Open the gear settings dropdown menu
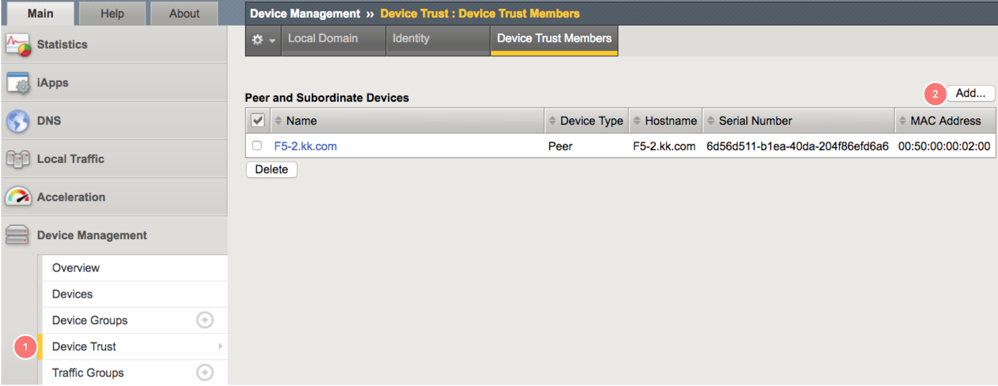The width and height of the screenshot is (998, 386). (263, 40)
